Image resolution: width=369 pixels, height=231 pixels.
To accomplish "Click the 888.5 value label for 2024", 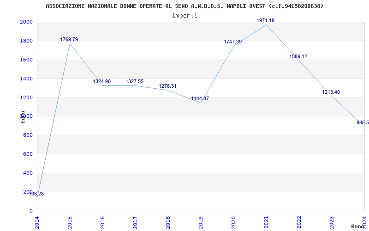I will pos(363,122).
